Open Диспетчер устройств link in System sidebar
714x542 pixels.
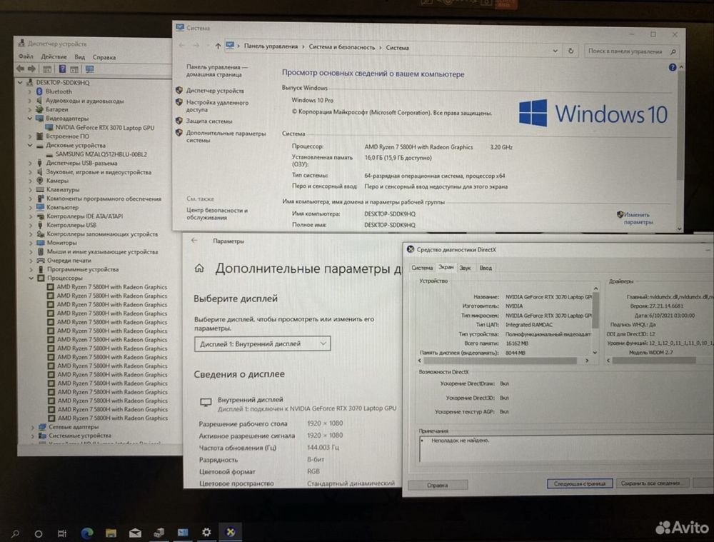pos(215,91)
